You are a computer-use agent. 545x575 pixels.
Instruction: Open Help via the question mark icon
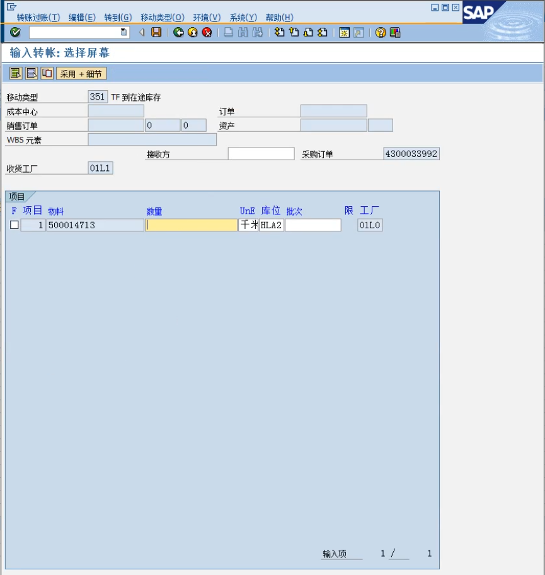(x=381, y=33)
